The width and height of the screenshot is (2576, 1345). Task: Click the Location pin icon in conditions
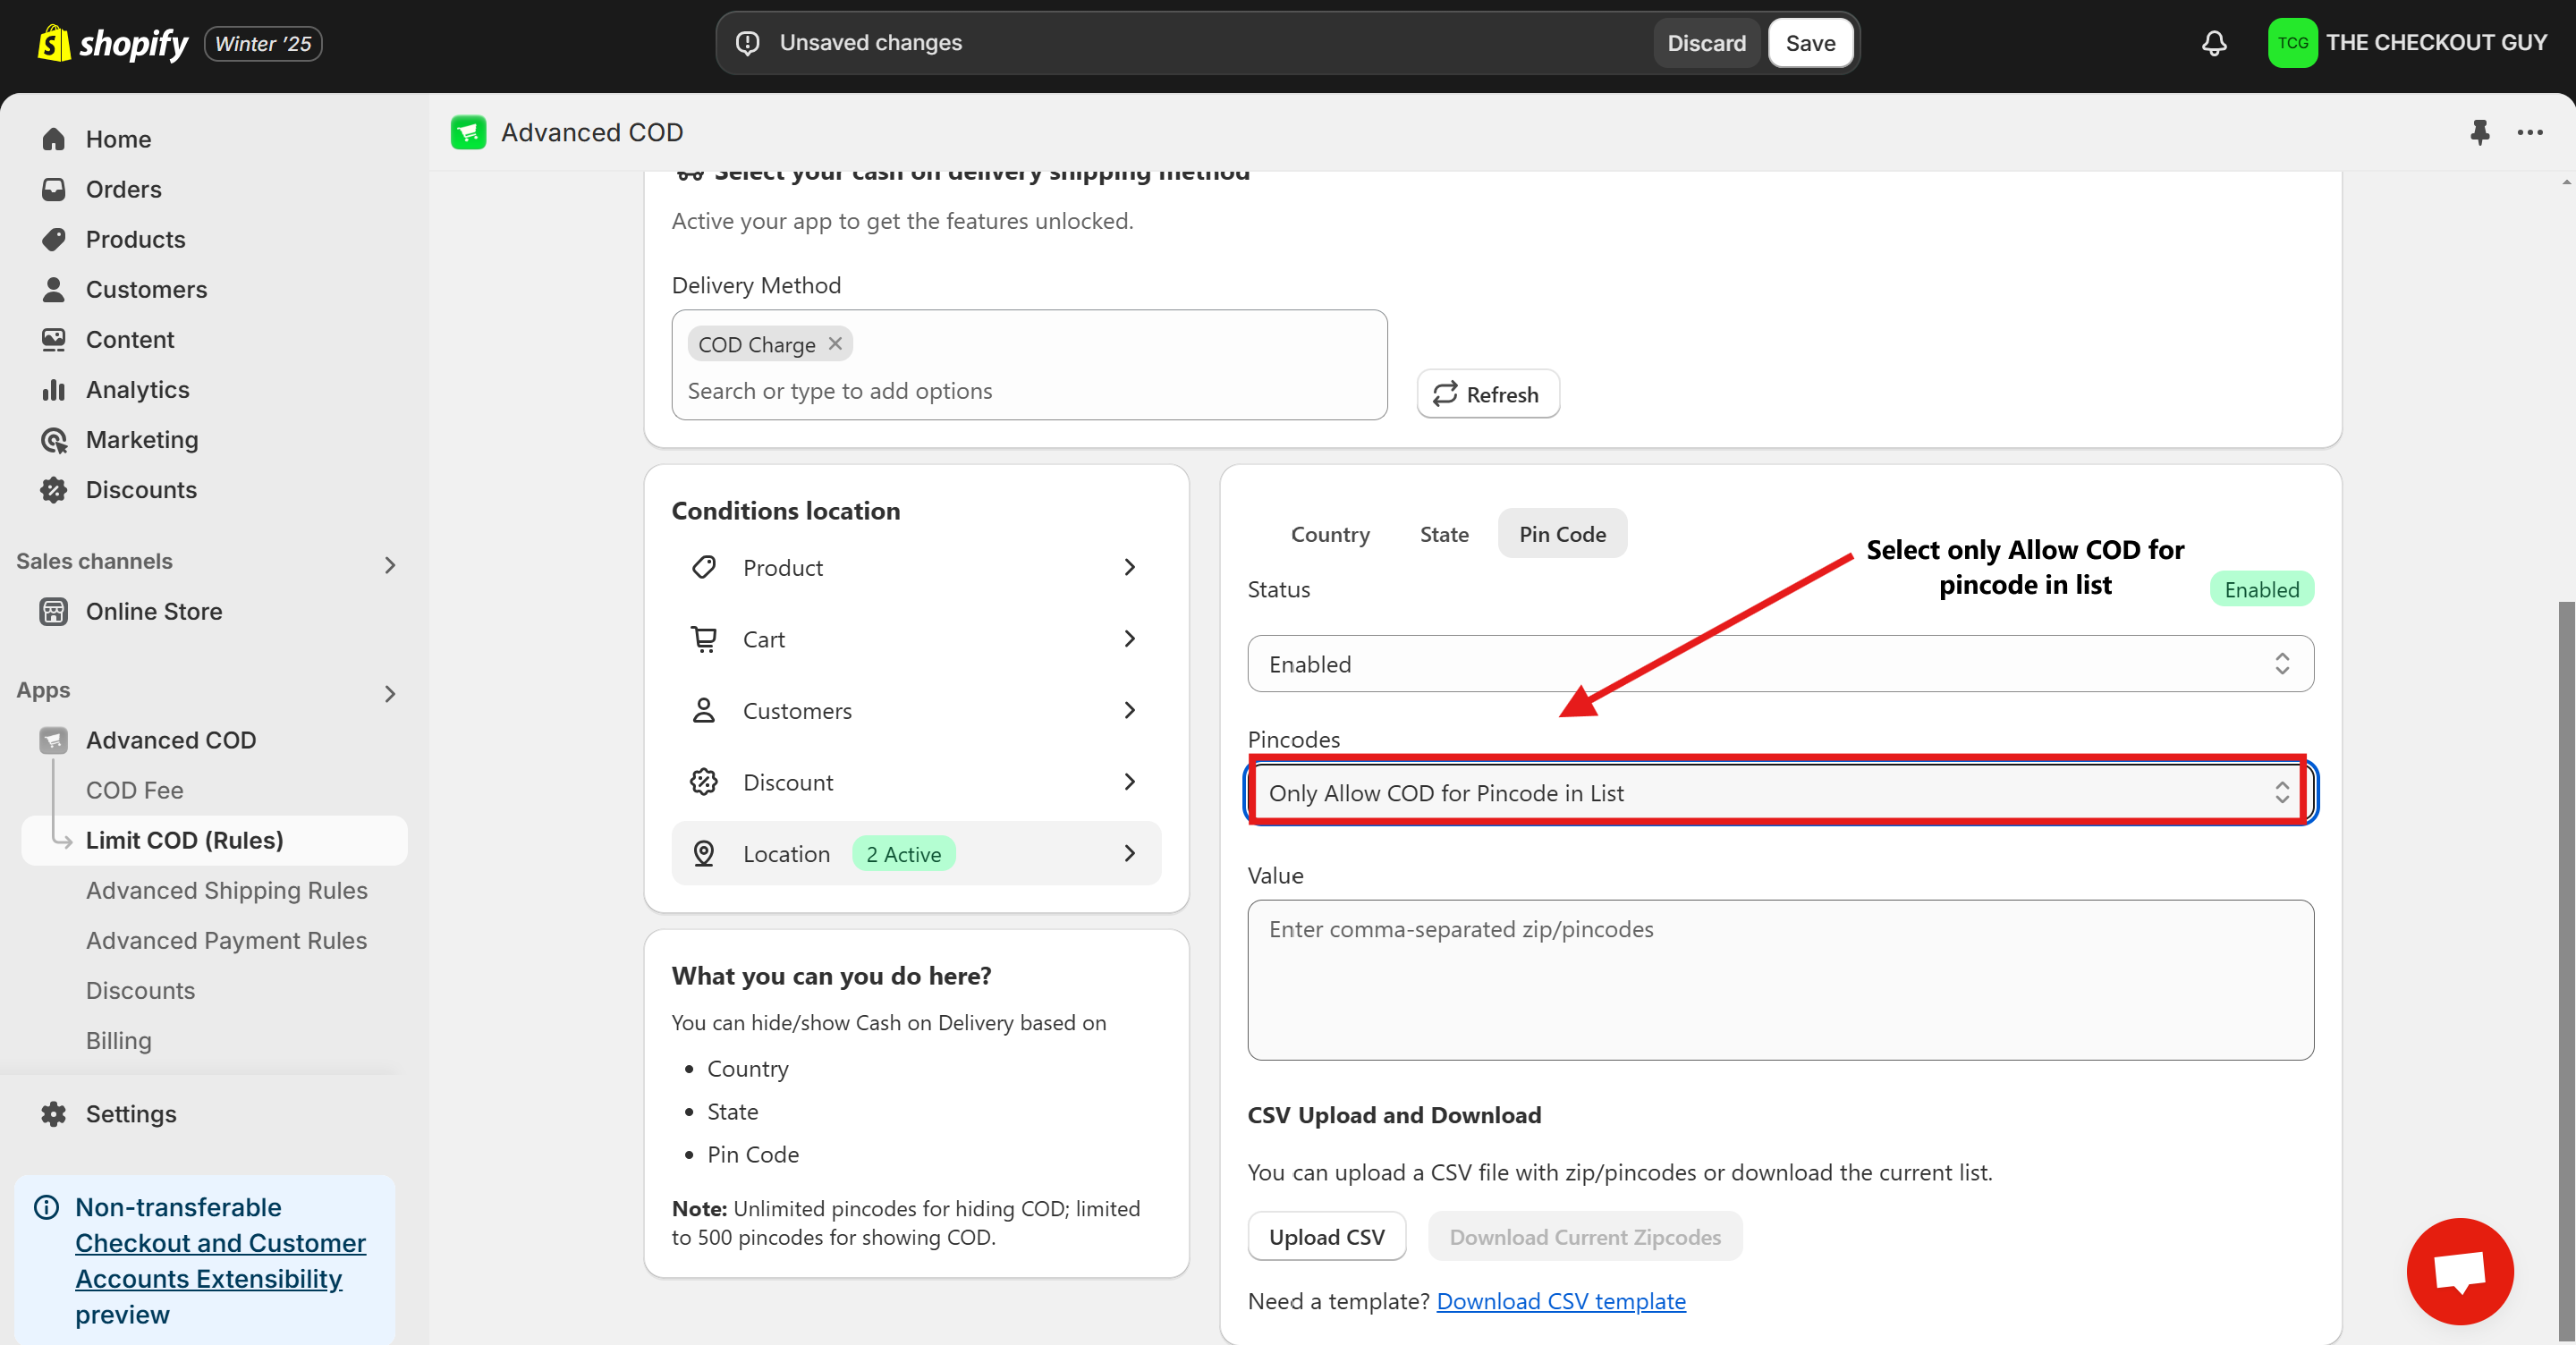(x=704, y=853)
